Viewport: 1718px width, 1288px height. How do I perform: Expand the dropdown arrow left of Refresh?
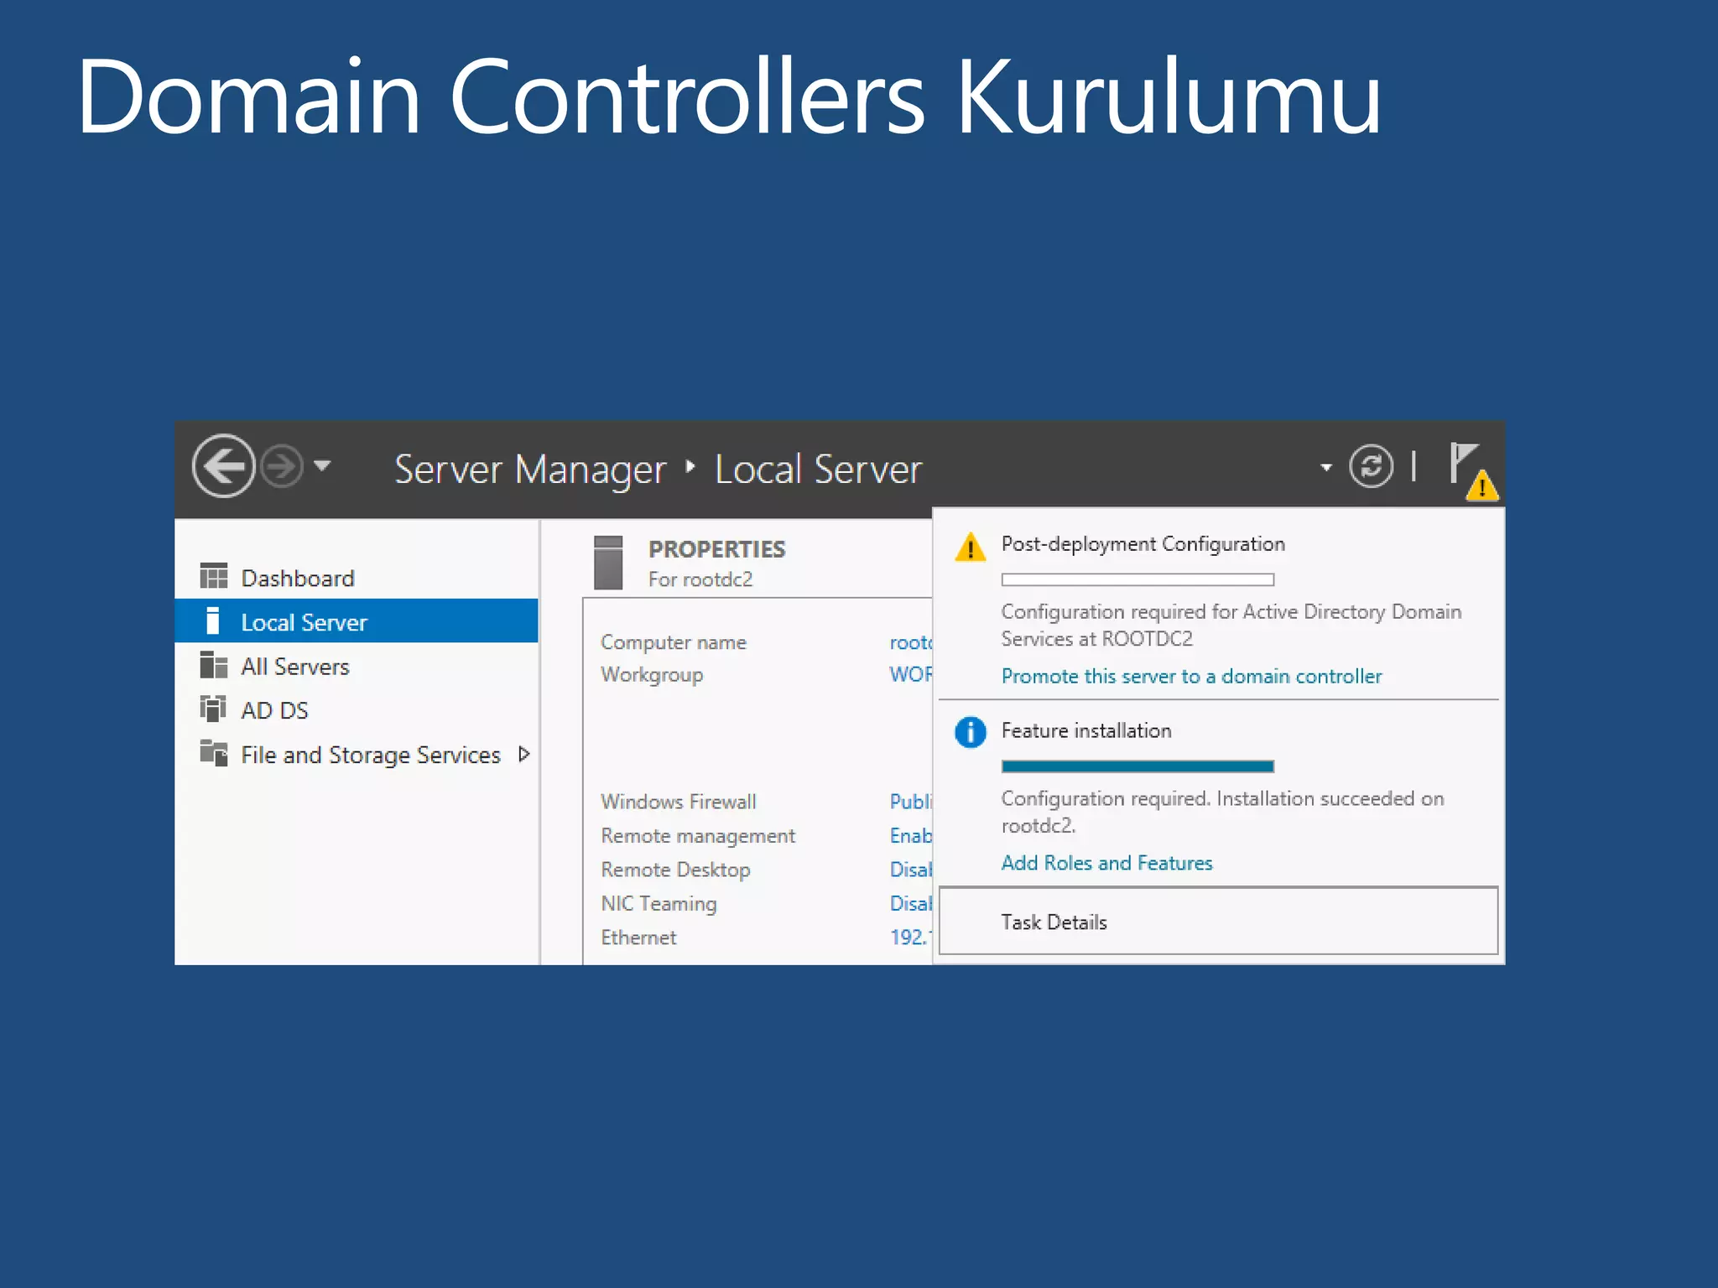1325,467
